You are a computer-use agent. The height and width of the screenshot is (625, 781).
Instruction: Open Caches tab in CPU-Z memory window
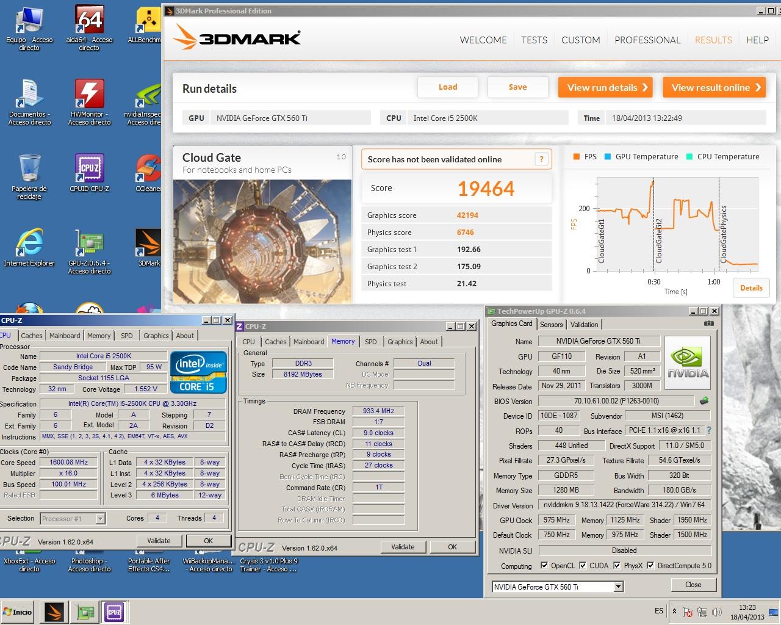tap(275, 342)
